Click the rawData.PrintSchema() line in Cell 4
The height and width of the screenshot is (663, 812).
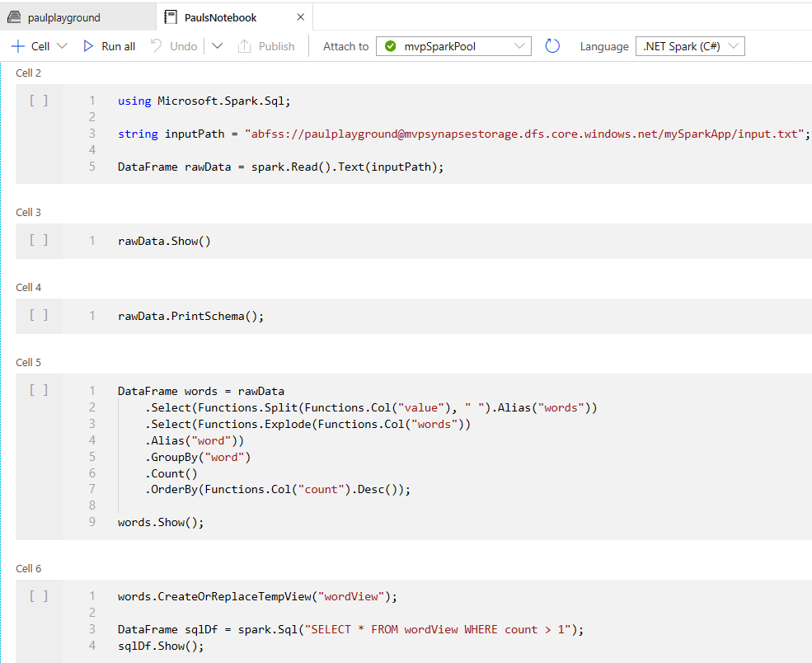[x=190, y=316]
